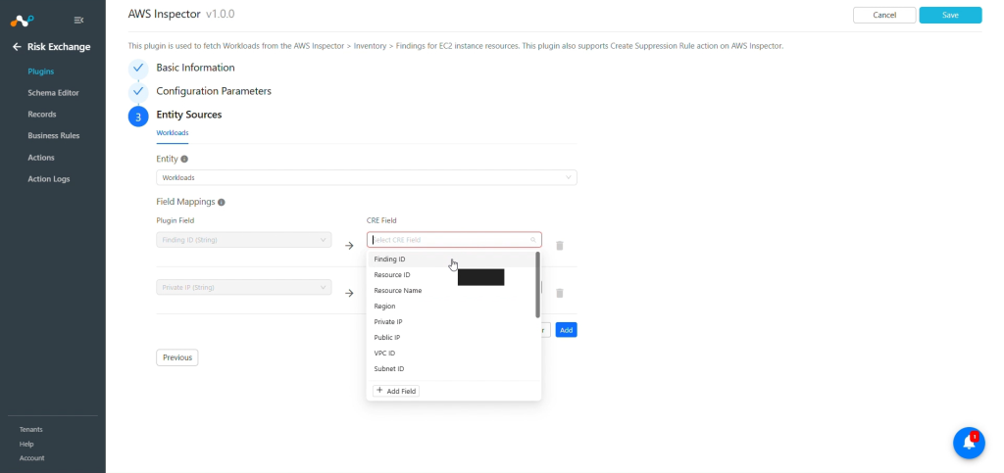Click the Configuration Parameters step title
This screenshot has width=1004, height=473.
coord(214,91)
